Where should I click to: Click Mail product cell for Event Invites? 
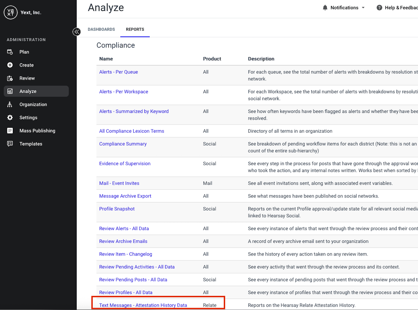(x=207, y=183)
